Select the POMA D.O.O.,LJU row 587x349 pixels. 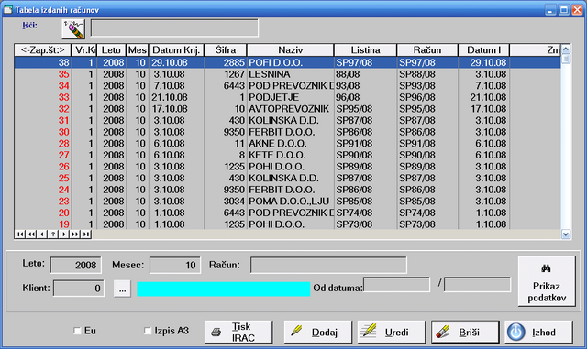[x=287, y=202]
